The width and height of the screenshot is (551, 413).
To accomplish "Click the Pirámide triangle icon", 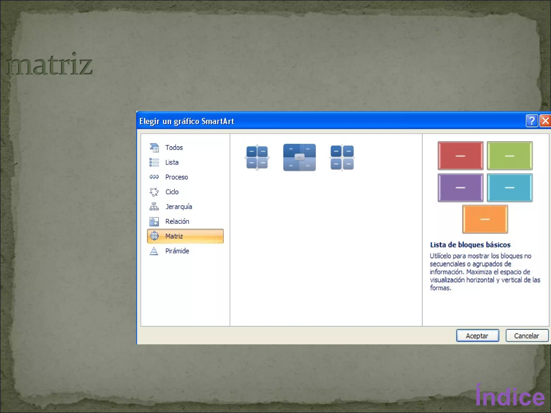I will [154, 251].
